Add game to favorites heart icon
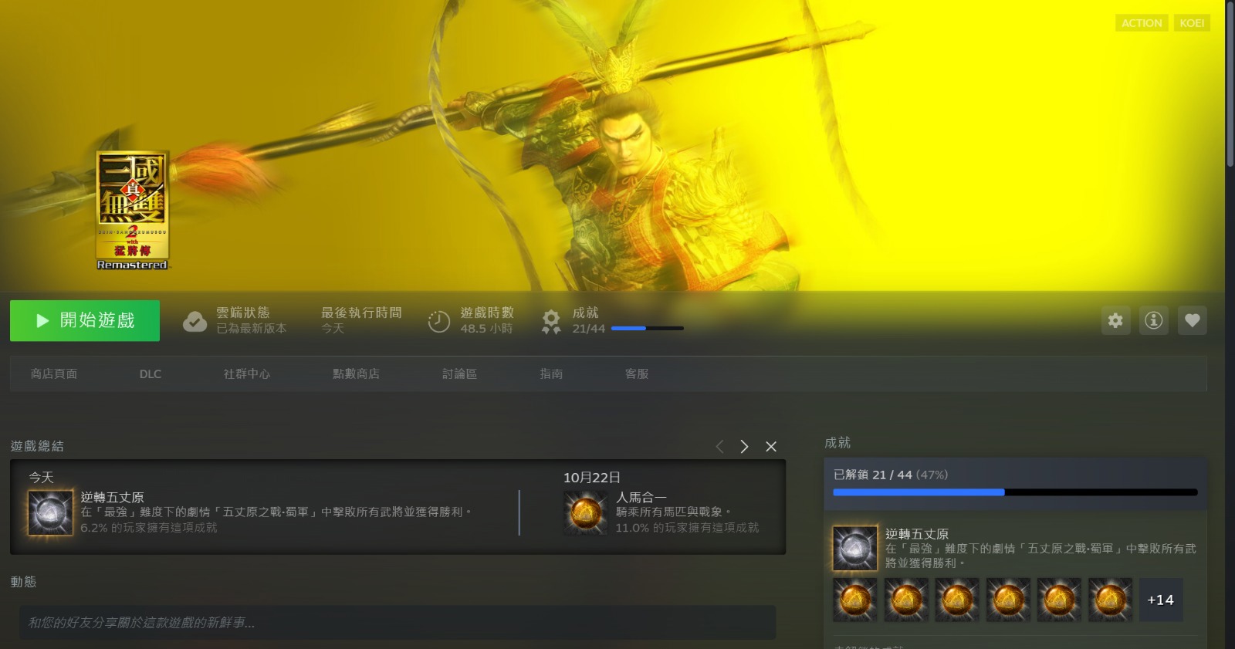1235x649 pixels. tap(1193, 320)
